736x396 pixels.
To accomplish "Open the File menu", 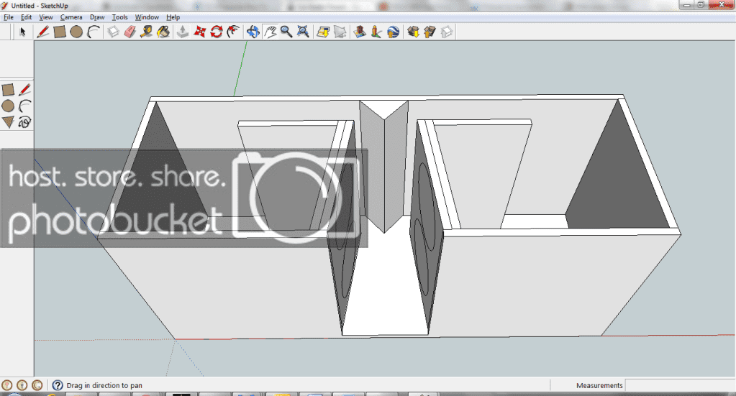I will (9, 17).
